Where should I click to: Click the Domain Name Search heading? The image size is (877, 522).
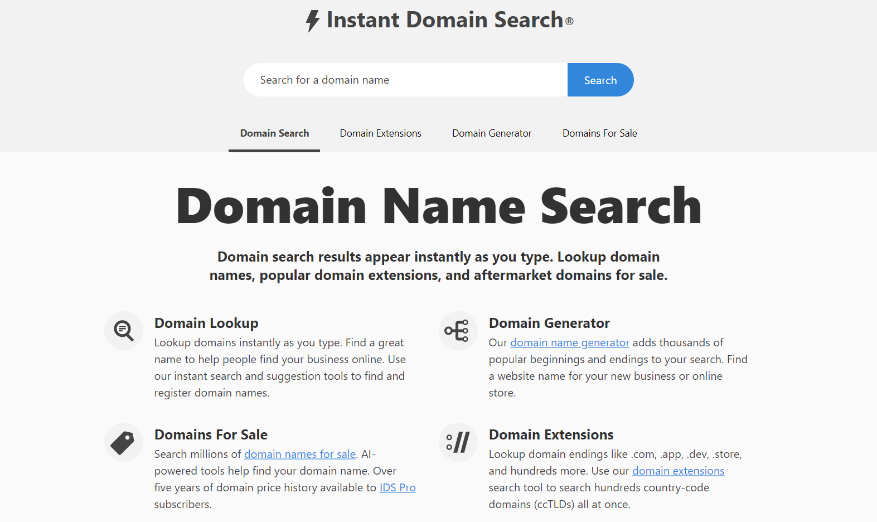coord(439,206)
